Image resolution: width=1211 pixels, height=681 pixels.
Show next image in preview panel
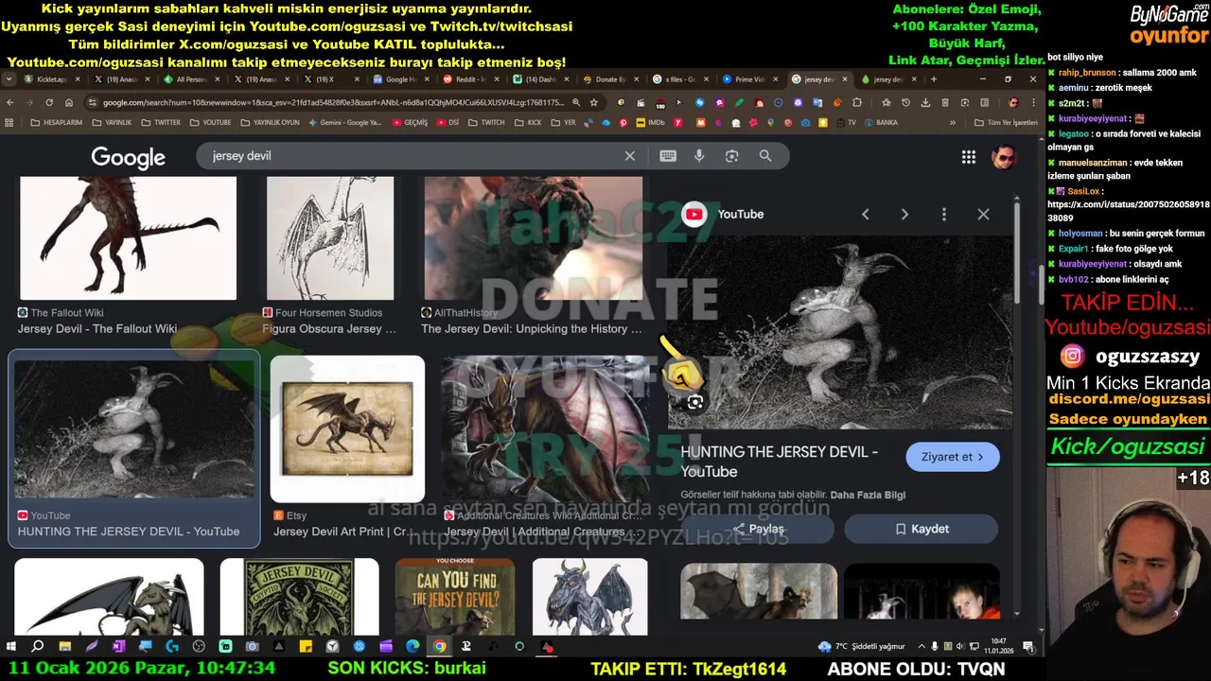point(904,215)
